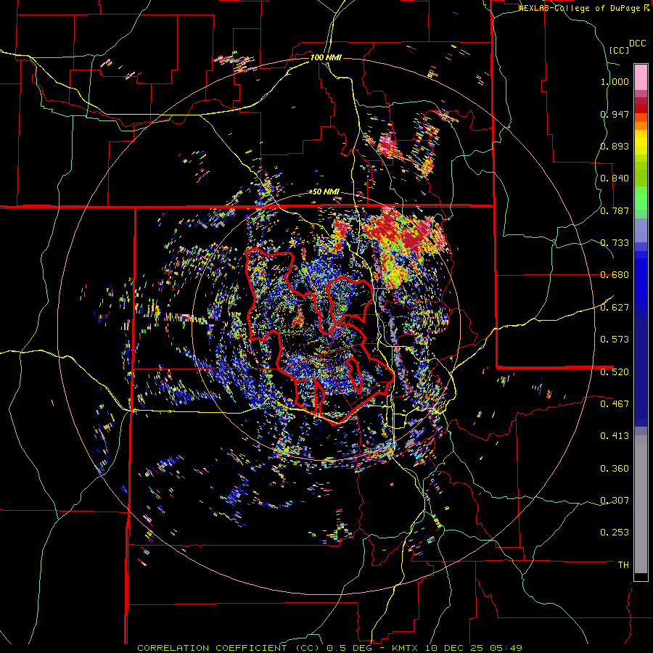This screenshot has height=653, width=653.
Task: Click the [CC] units label above the color bar
Action: pyautogui.click(x=619, y=50)
